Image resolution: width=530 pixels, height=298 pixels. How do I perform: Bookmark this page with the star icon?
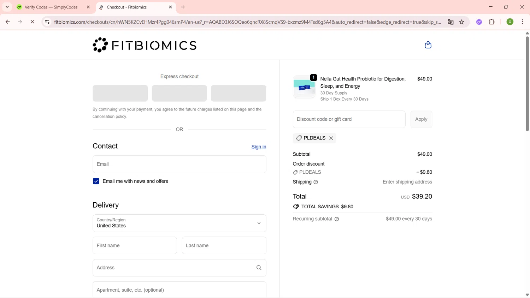[462, 22]
